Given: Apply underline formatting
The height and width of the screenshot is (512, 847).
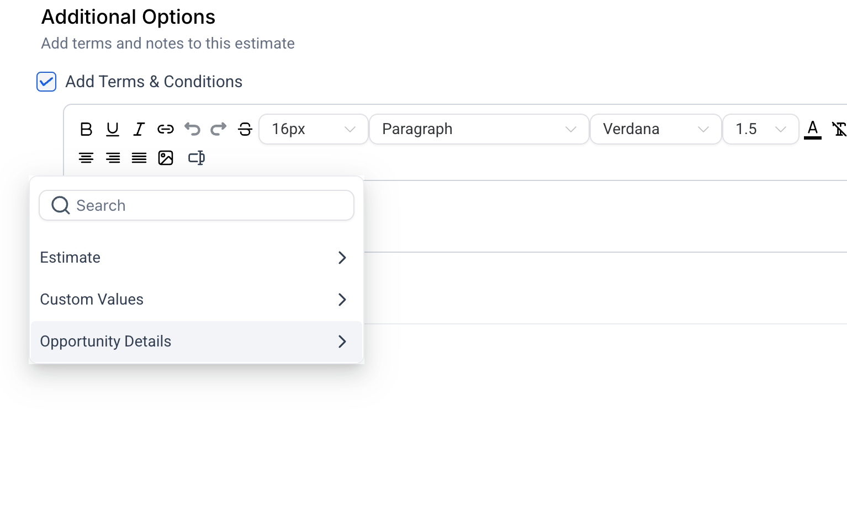Looking at the screenshot, I should 113,129.
